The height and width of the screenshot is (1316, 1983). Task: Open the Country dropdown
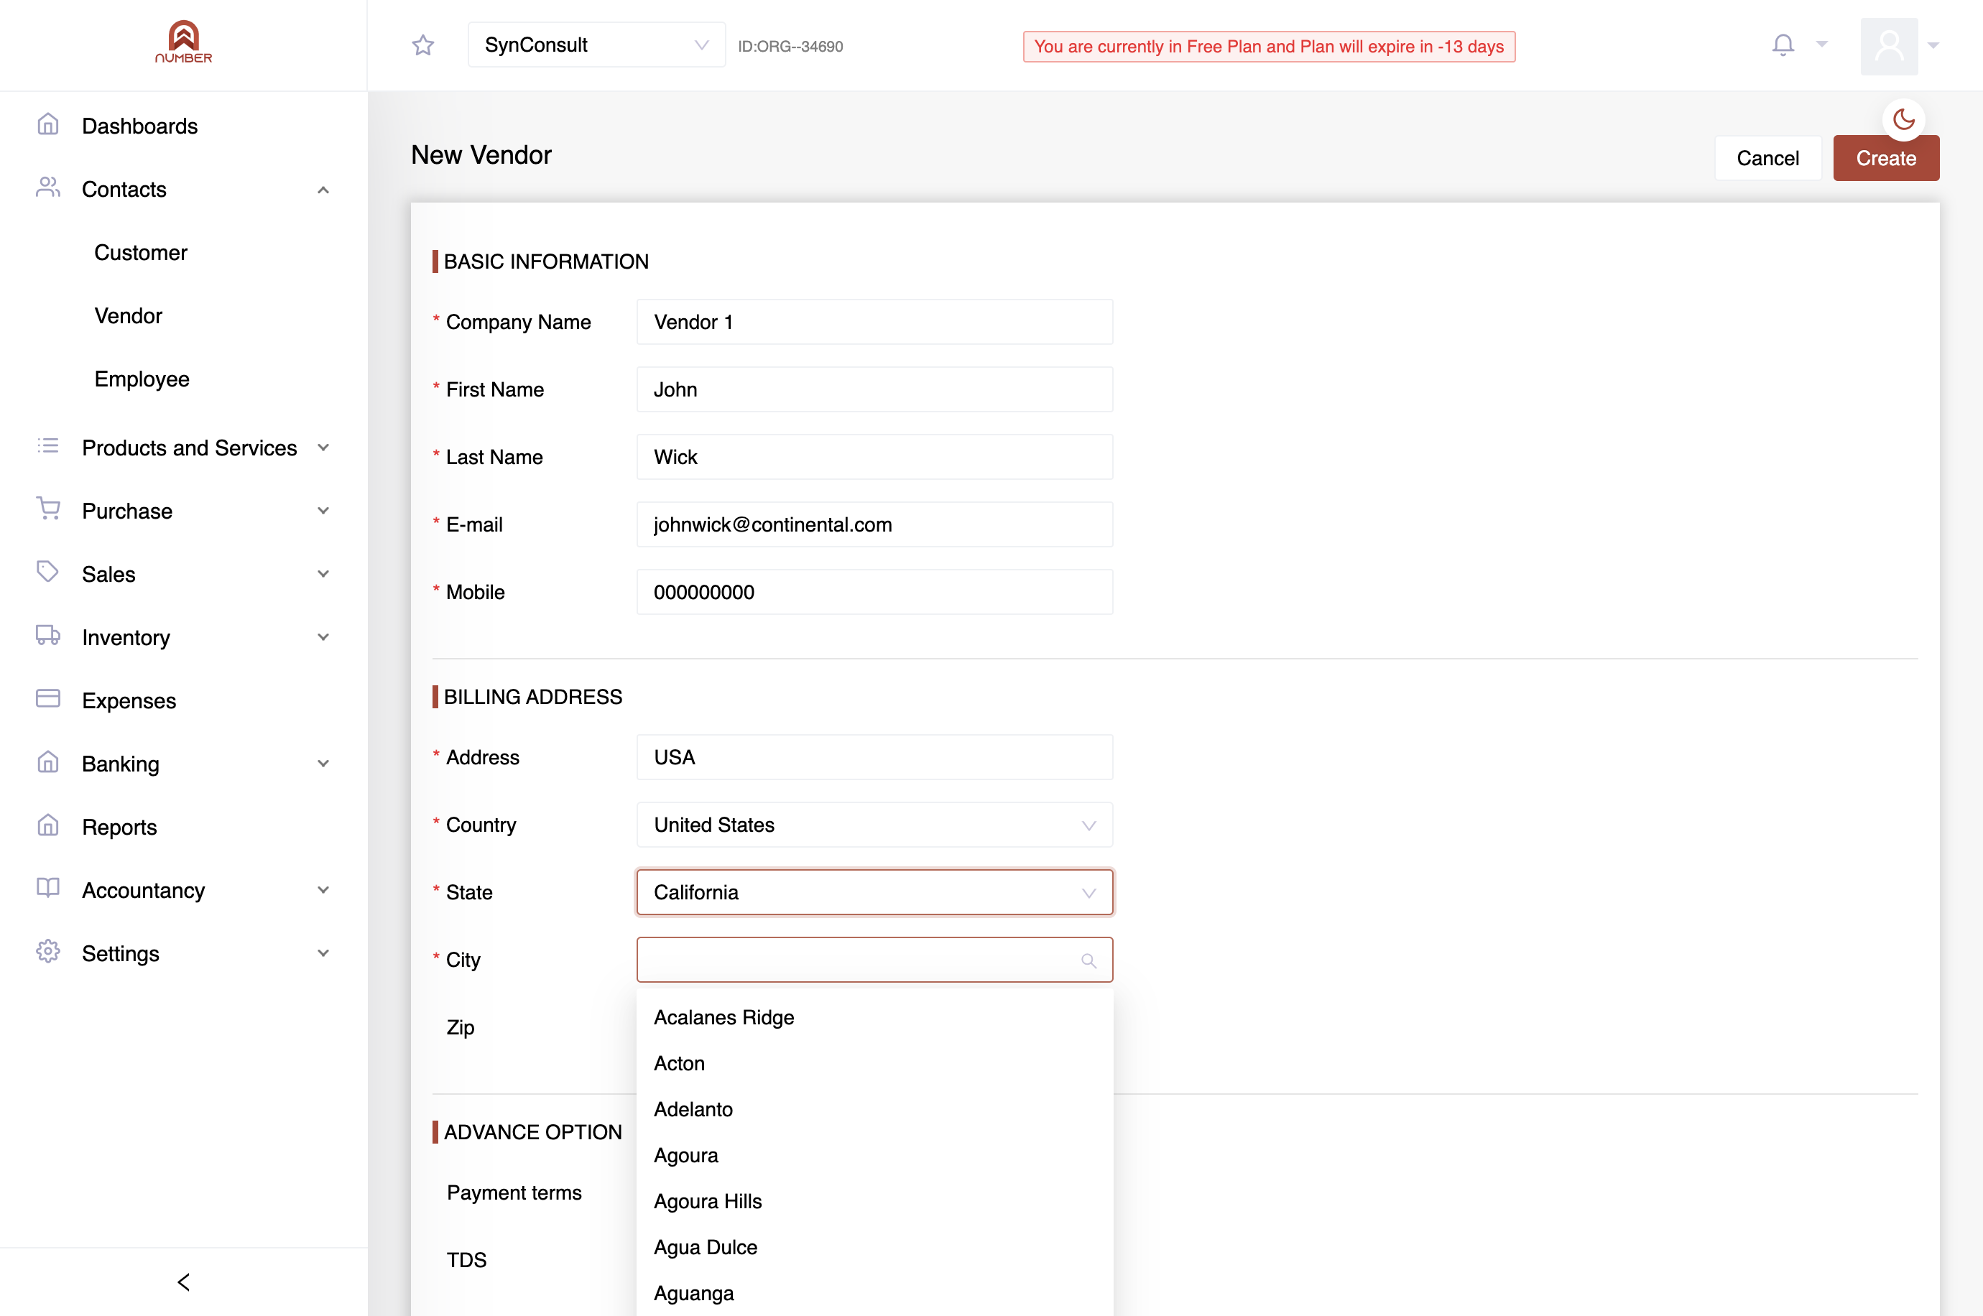[x=874, y=825]
